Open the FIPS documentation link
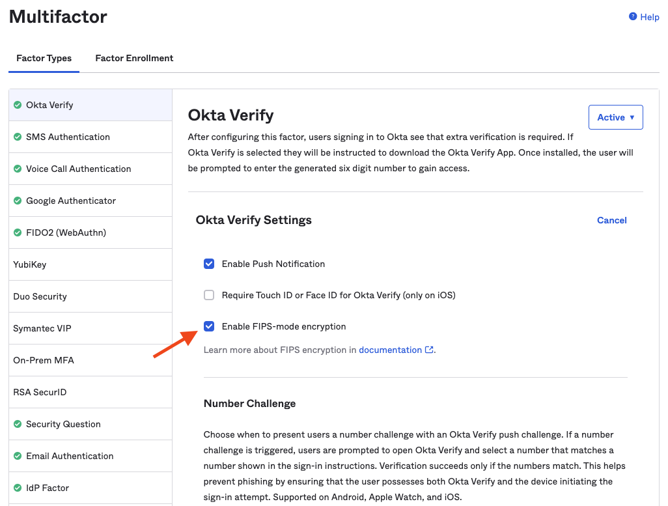This screenshot has width=668, height=506. point(390,350)
